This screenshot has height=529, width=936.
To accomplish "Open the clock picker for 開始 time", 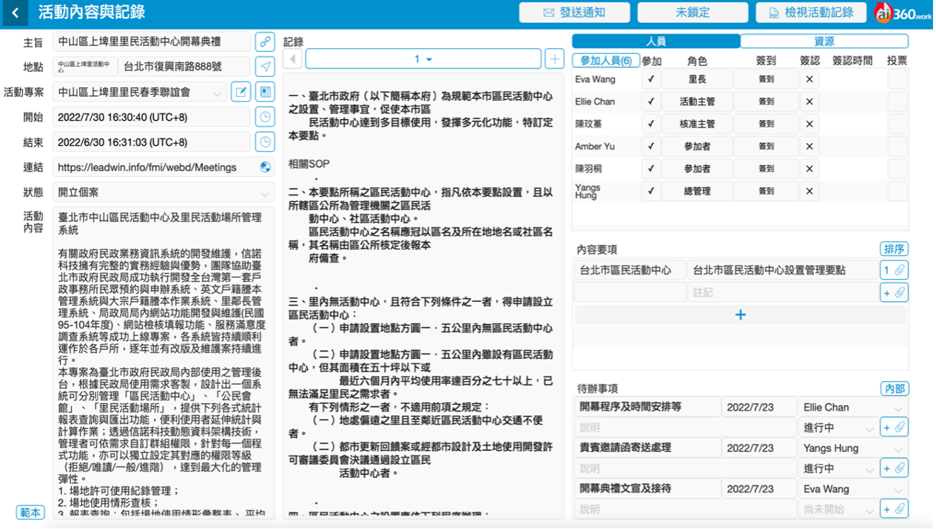I will [265, 117].
